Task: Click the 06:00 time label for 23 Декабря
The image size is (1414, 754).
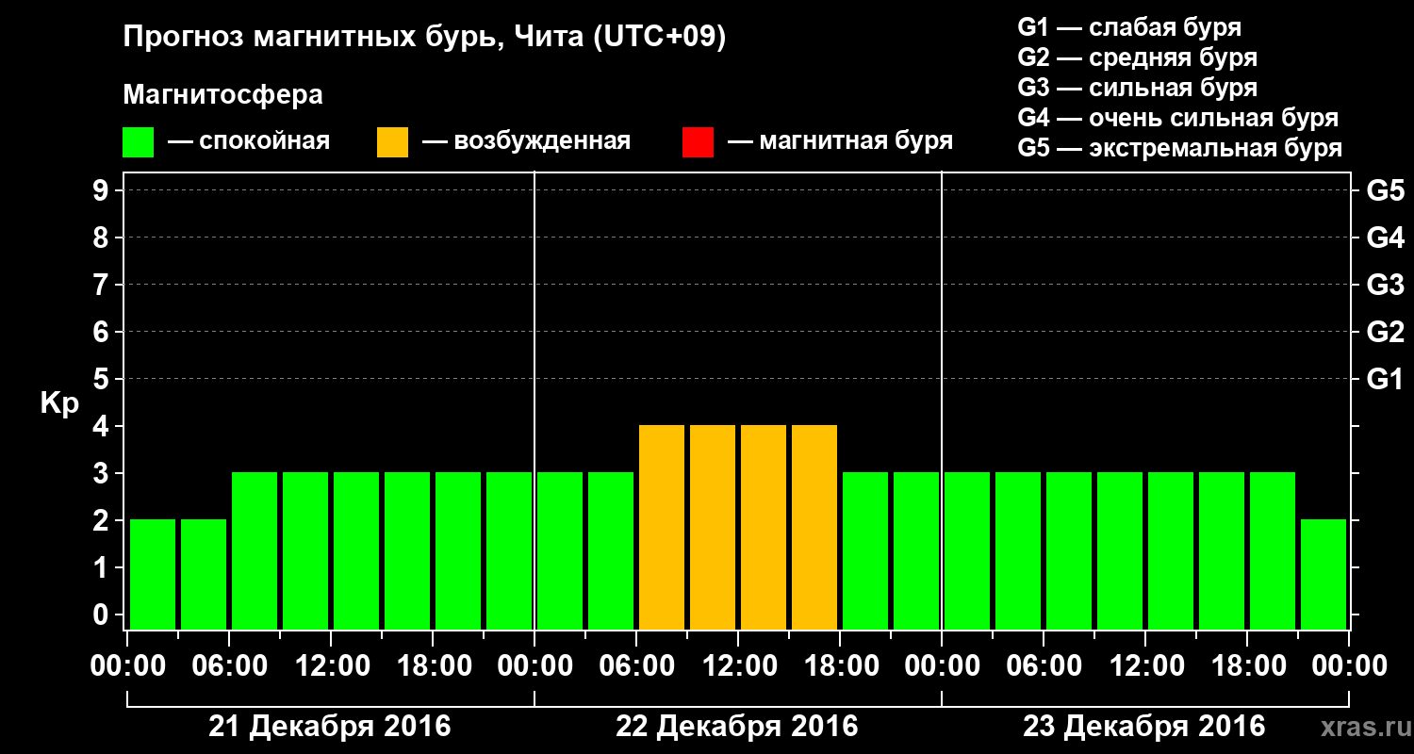Action: point(1044,666)
